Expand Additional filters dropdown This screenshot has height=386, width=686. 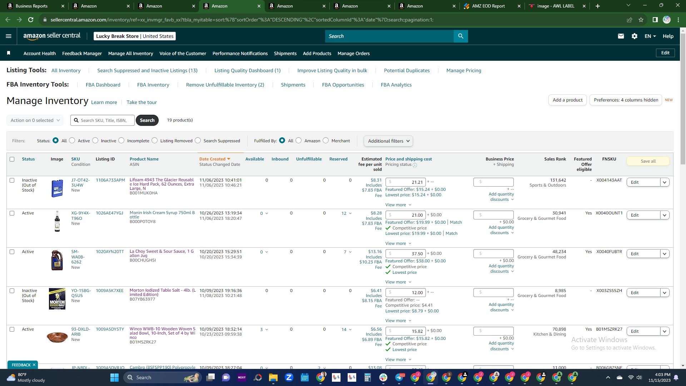click(x=388, y=141)
